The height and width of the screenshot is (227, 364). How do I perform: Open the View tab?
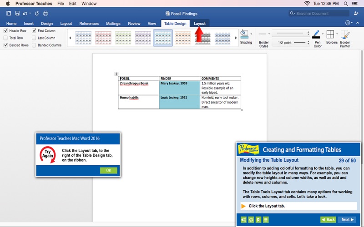[152, 24]
